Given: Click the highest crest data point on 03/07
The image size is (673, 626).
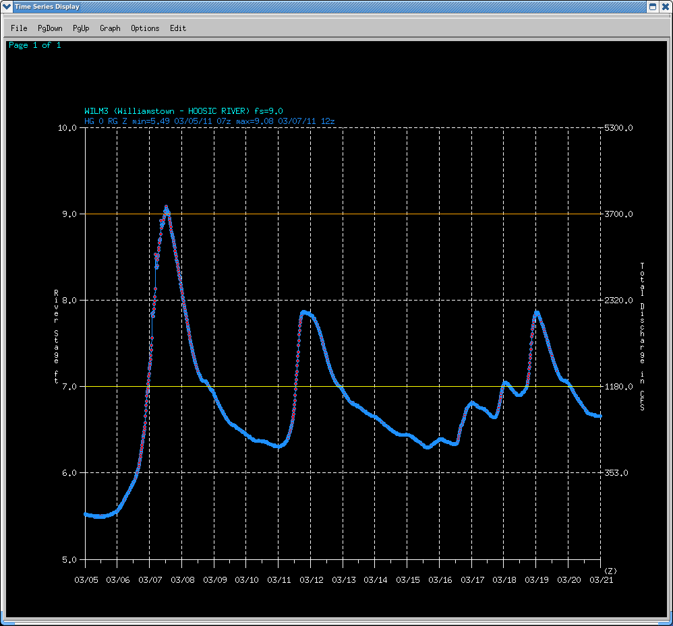Looking at the screenshot, I should 166,208.
